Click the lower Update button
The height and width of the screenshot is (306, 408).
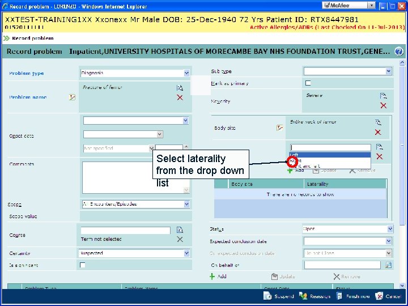(x=283, y=277)
